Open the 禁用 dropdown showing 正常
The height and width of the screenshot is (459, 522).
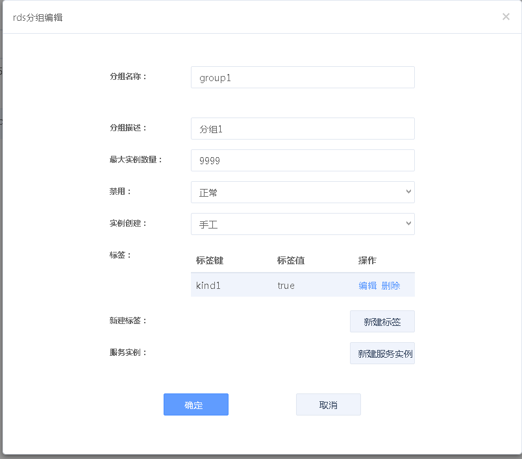(x=303, y=192)
